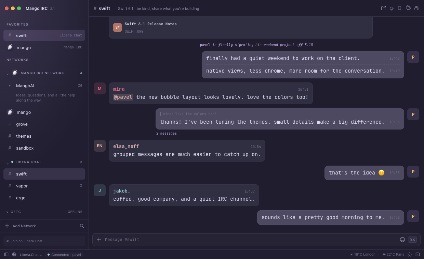424x259 pixels.
Task: Click the plus icon left of the message field
Action: pyautogui.click(x=99, y=240)
